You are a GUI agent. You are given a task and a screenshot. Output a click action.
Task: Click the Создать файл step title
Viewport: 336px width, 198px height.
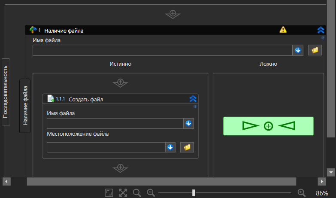coord(86,99)
